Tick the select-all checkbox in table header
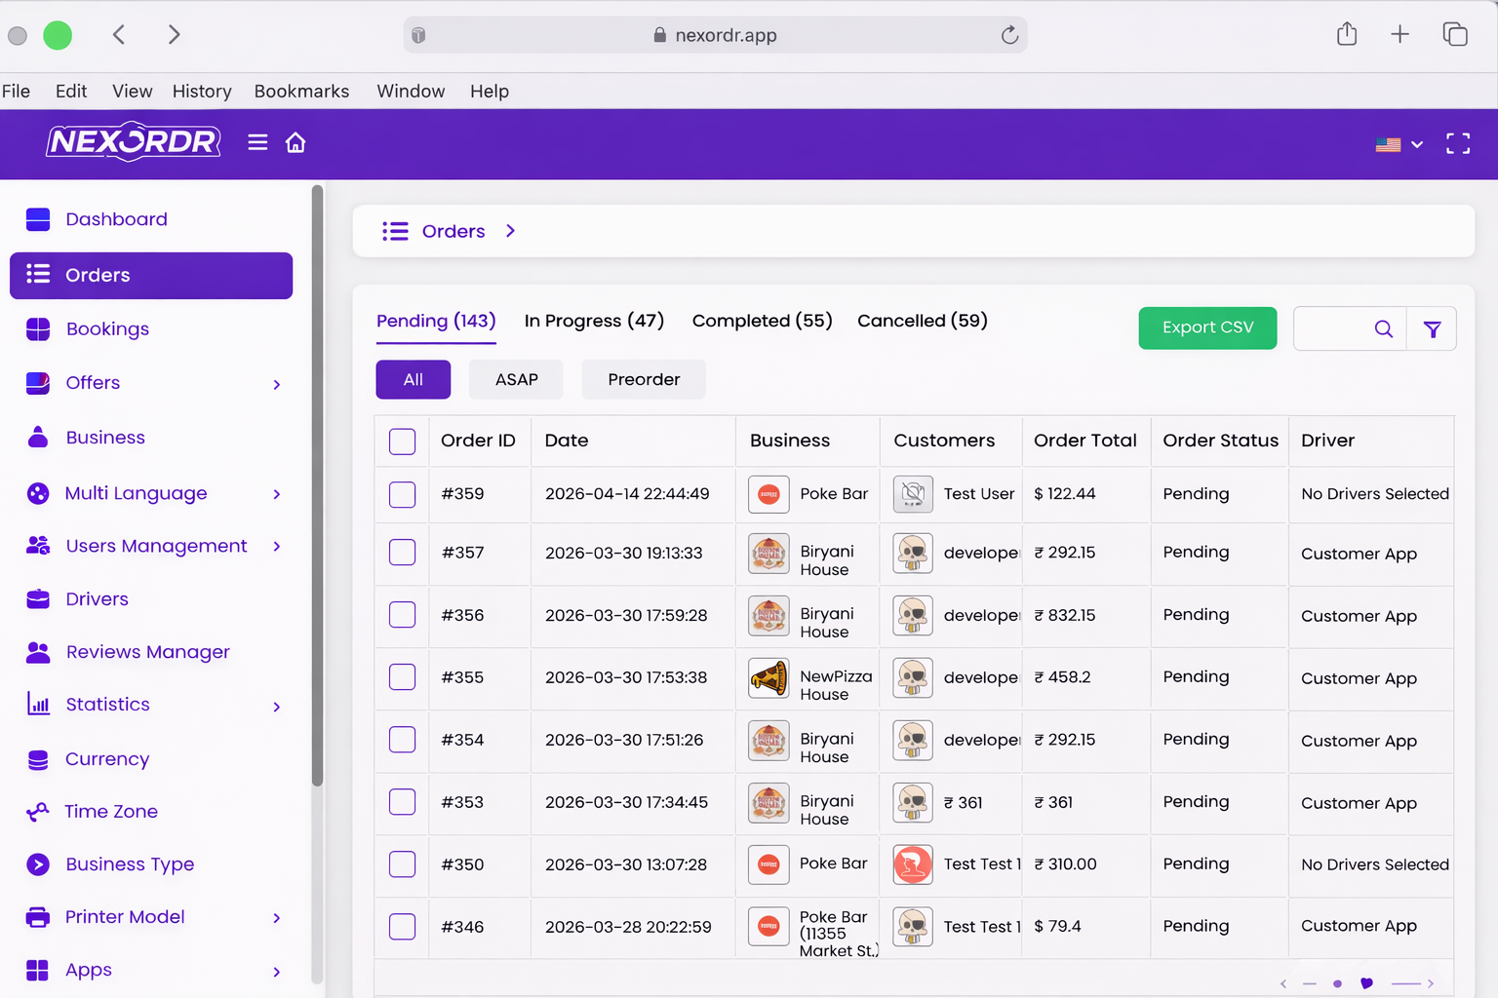 tap(402, 441)
